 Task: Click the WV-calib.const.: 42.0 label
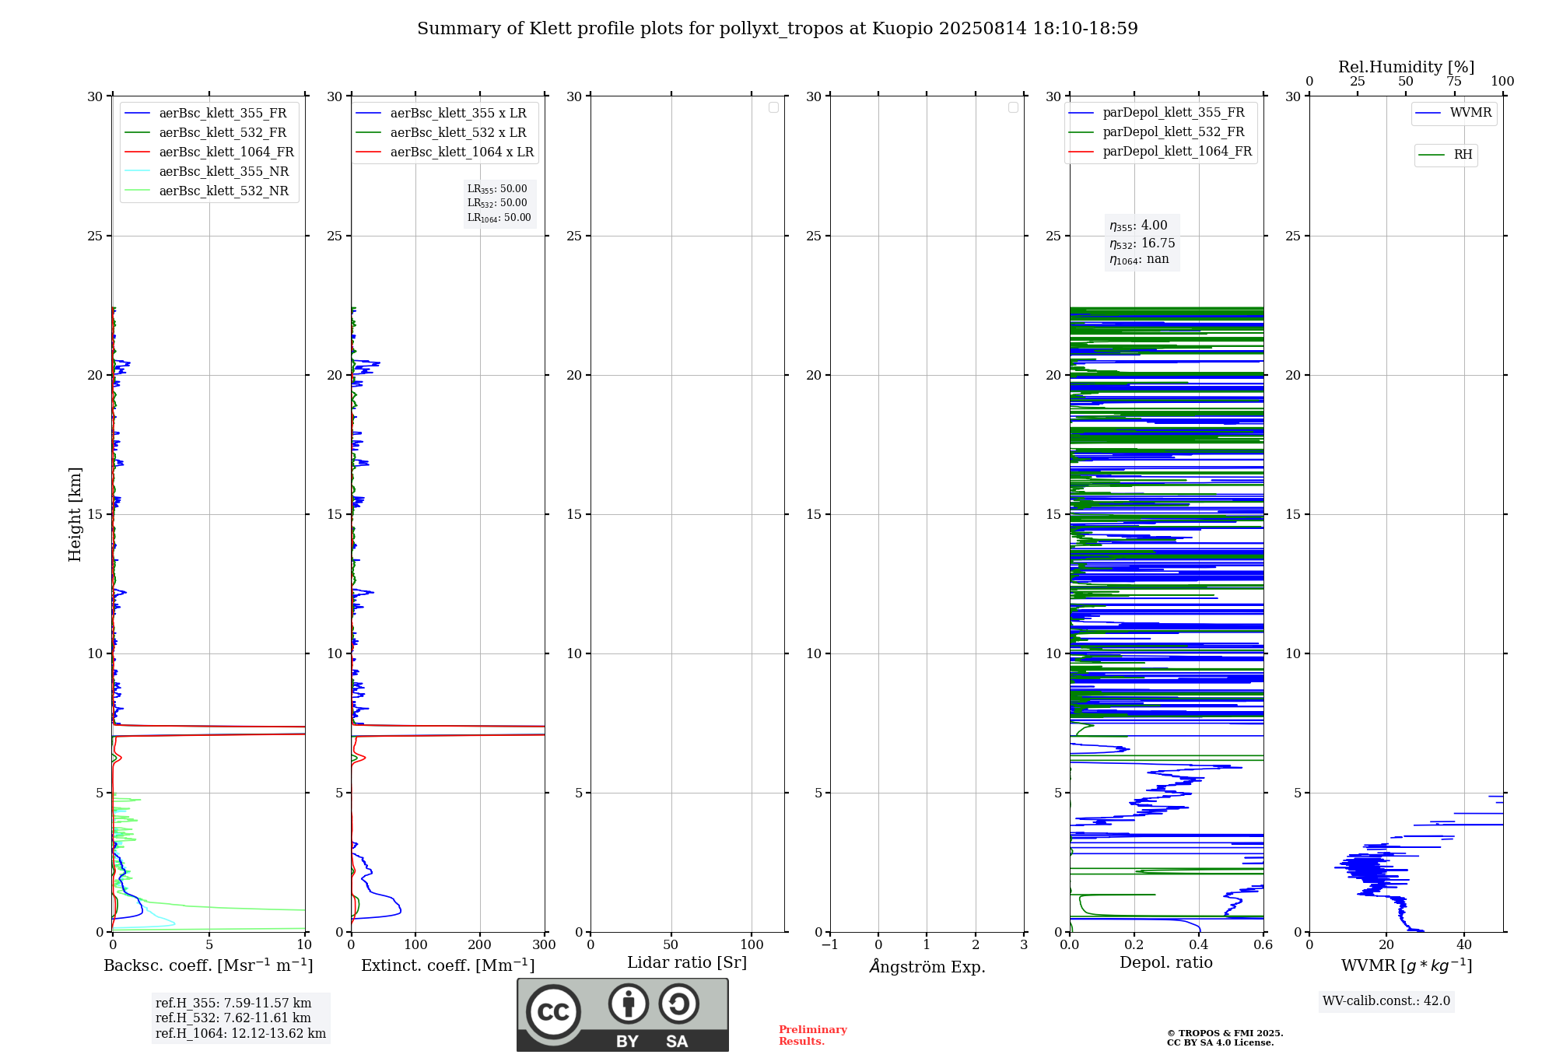(x=1386, y=1001)
